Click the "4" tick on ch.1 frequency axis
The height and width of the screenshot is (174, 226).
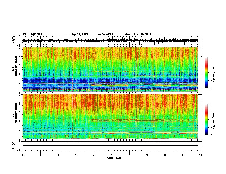(20, 74)
